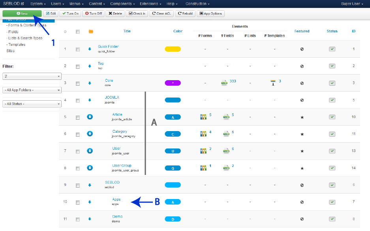Click the yellow color swatch for Quick Folder
This screenshot has width=370, height=231.
pos(173,49)
